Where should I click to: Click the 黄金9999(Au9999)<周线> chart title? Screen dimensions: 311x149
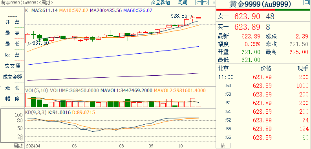[27, 3]
